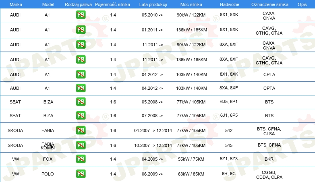Click the 6J1, 6P5 body cell
This screenshot has width=315, height=182.
click(x=229, y=115)
